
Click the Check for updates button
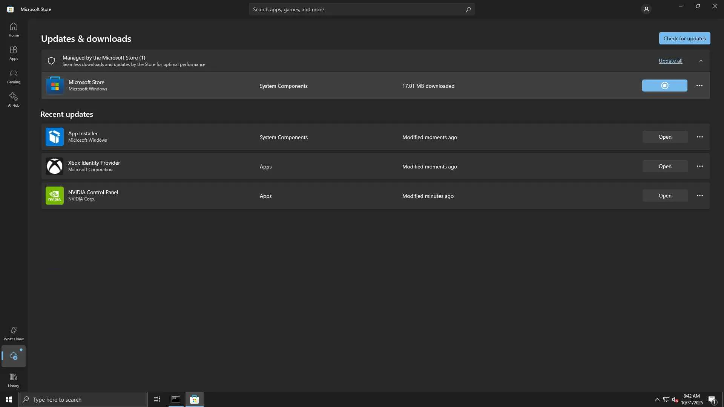[684, 38]
